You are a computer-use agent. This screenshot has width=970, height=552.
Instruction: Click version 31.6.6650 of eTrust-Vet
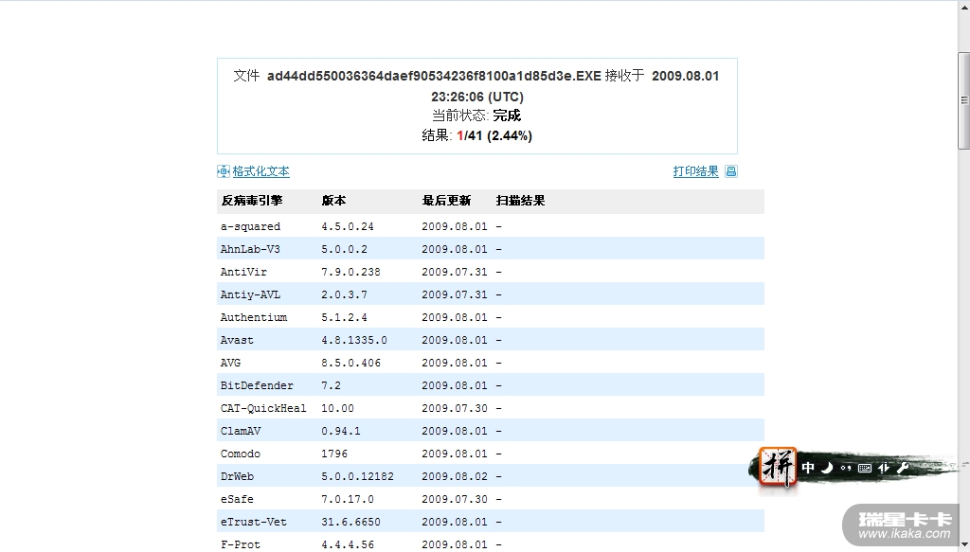[x=350, y=522]
